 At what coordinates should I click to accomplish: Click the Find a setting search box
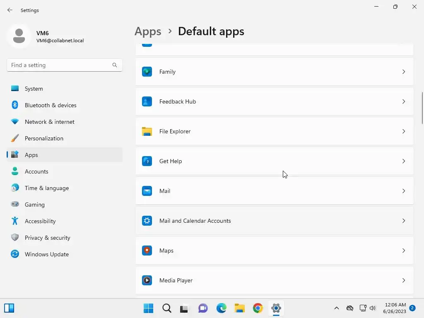pos(64,65)
